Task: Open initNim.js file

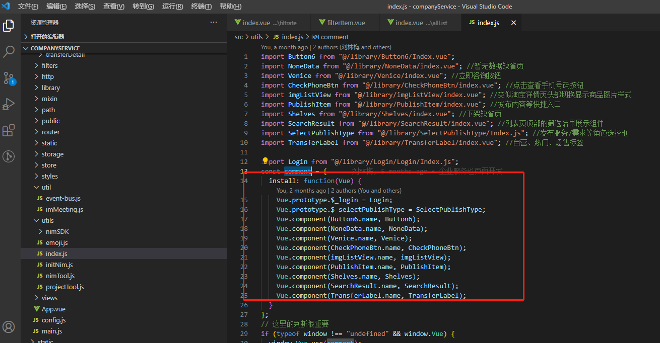Action: tap(123, 265)
